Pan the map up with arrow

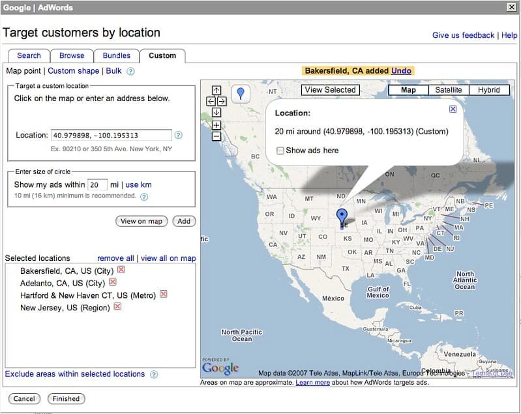point(216,91)
